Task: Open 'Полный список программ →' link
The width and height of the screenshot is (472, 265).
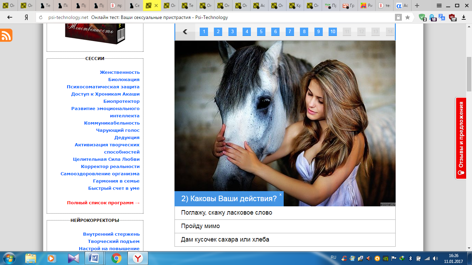Action: pyautogui.click(x=104, y=203)
